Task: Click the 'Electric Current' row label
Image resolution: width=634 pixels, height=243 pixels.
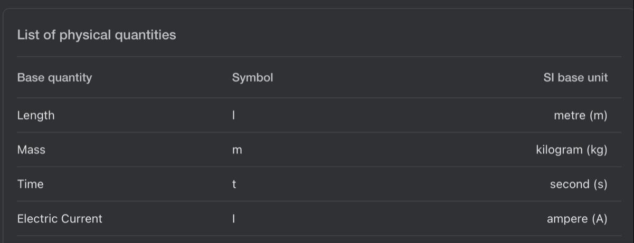Action: point(60,219)
